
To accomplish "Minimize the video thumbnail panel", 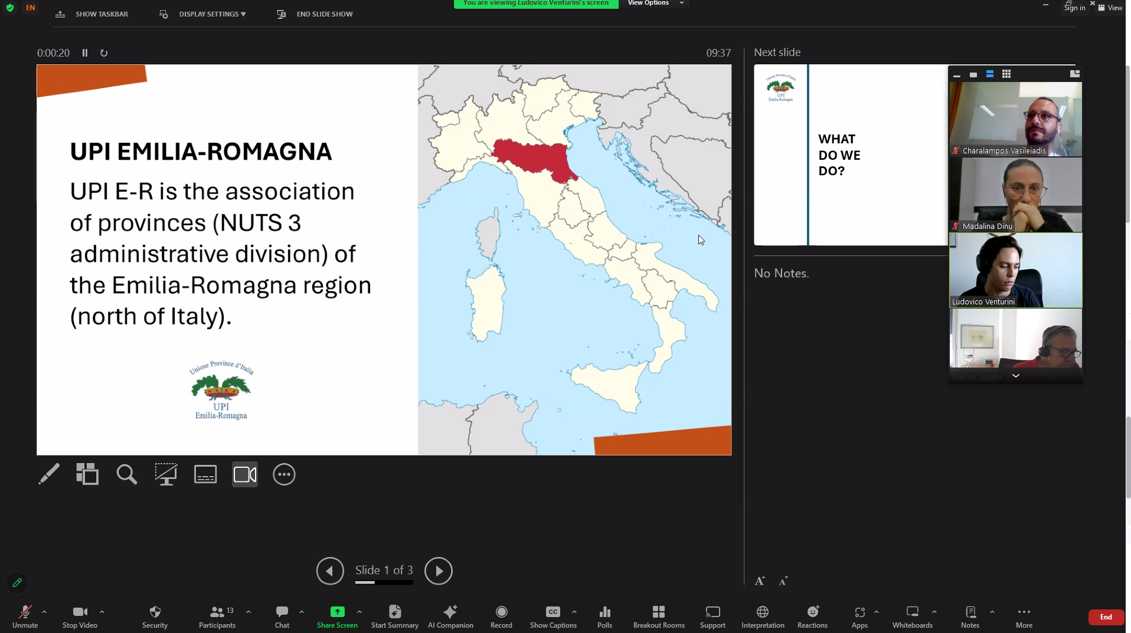I will pyautogui.click(x=957, y=74).
